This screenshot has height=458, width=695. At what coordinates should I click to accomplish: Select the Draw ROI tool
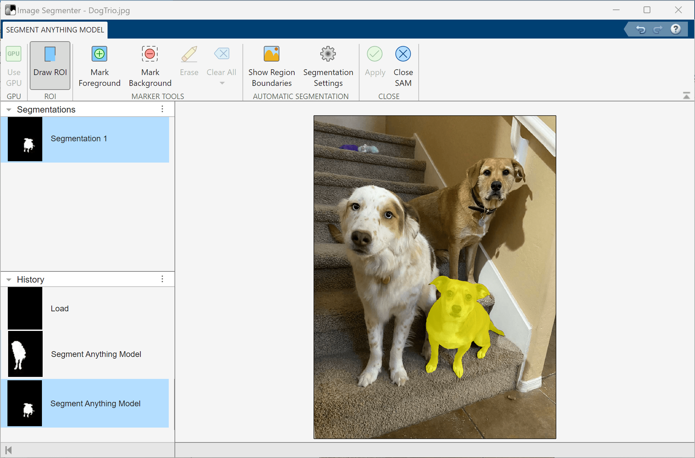tap(50, 64)
